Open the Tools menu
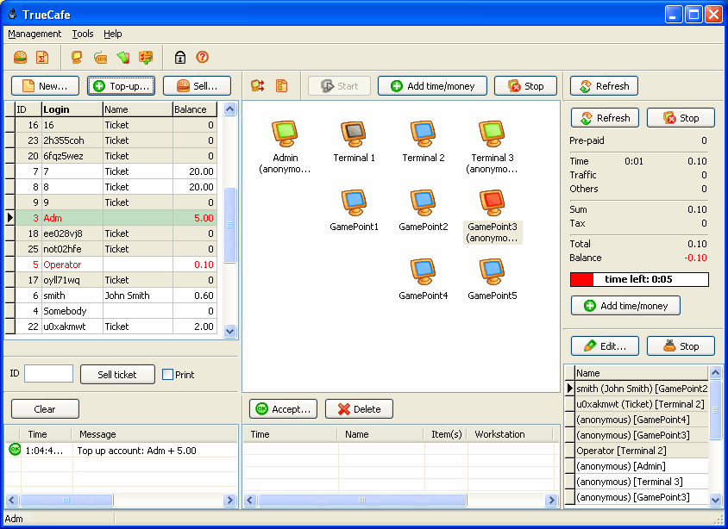 tap(83, 34)
